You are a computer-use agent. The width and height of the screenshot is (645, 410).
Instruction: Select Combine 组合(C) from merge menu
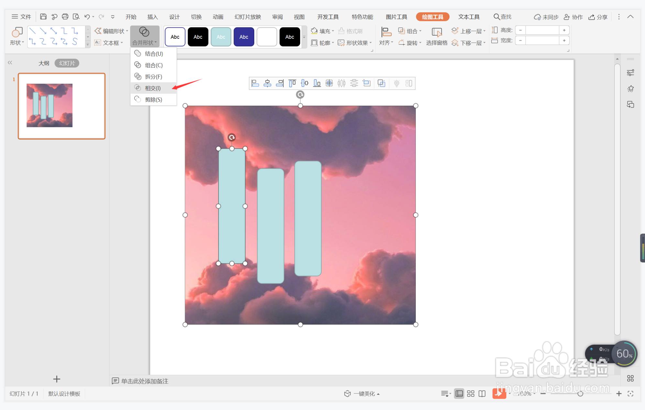154,65
